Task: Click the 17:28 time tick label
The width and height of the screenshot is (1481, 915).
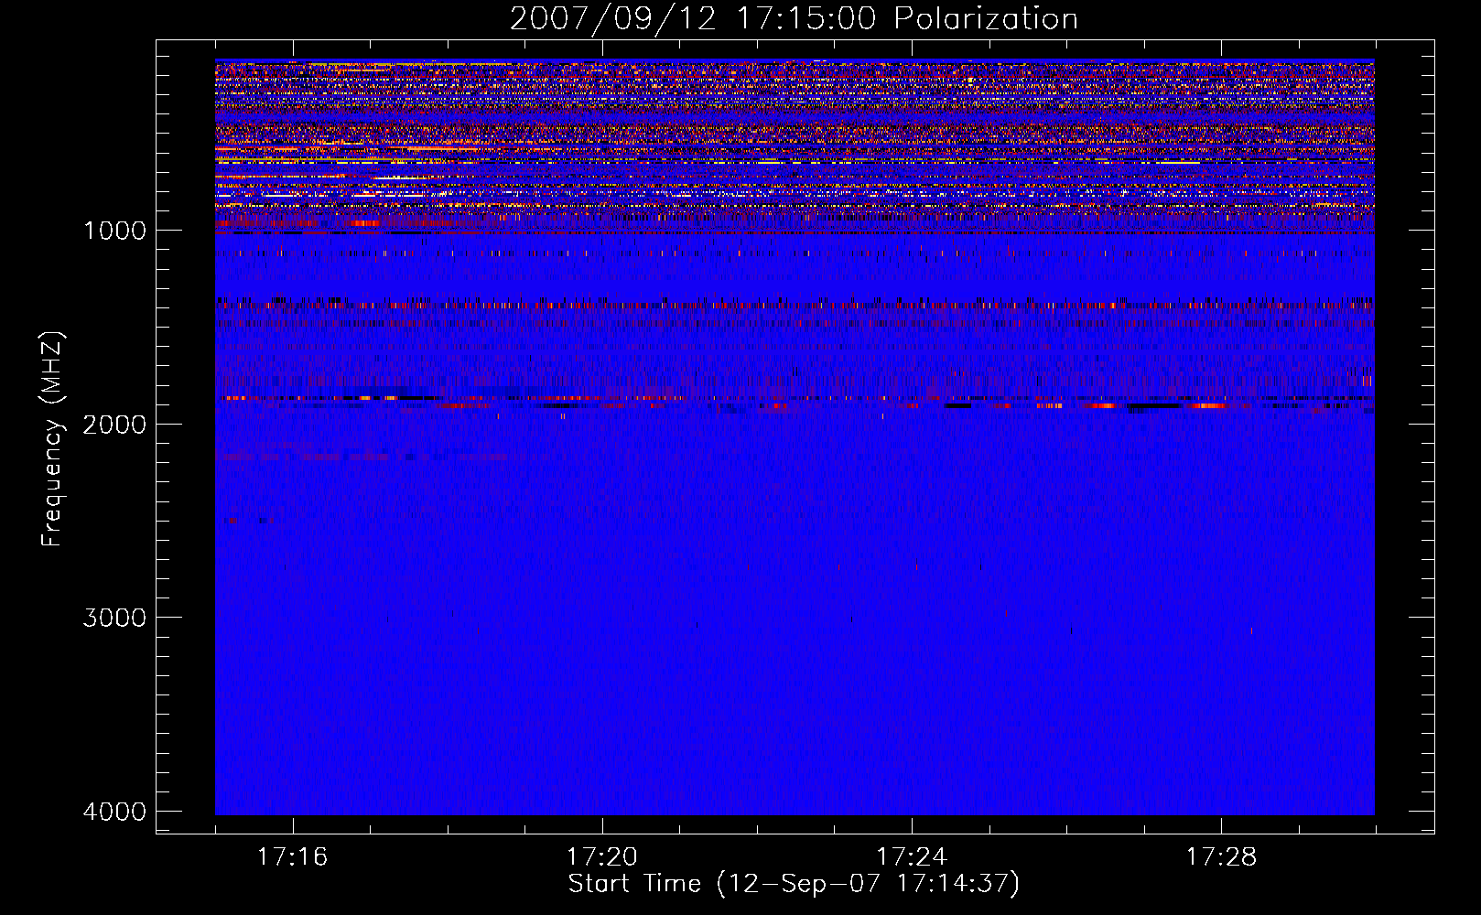Action: pos(1222,857)
